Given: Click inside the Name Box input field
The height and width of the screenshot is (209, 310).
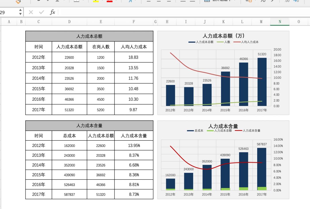Looking at the screenshot, I should click(x=9, y=13).
